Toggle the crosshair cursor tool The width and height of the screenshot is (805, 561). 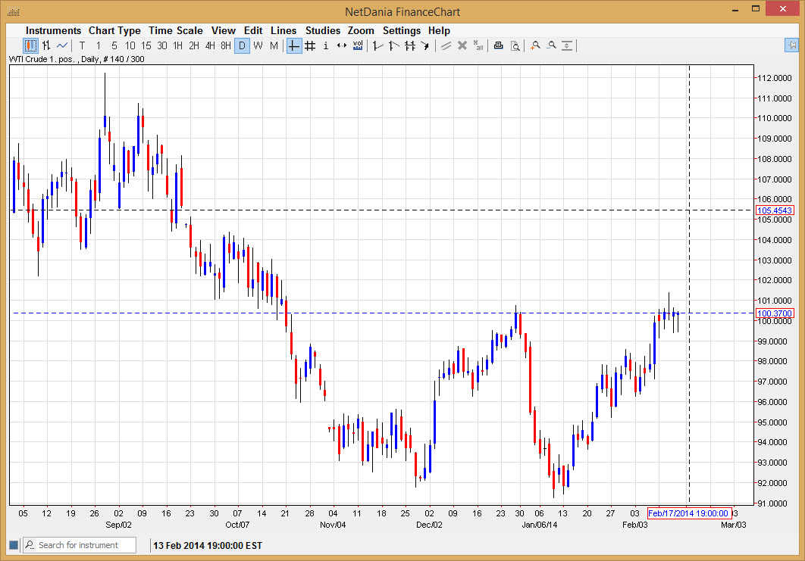(294, 45)
